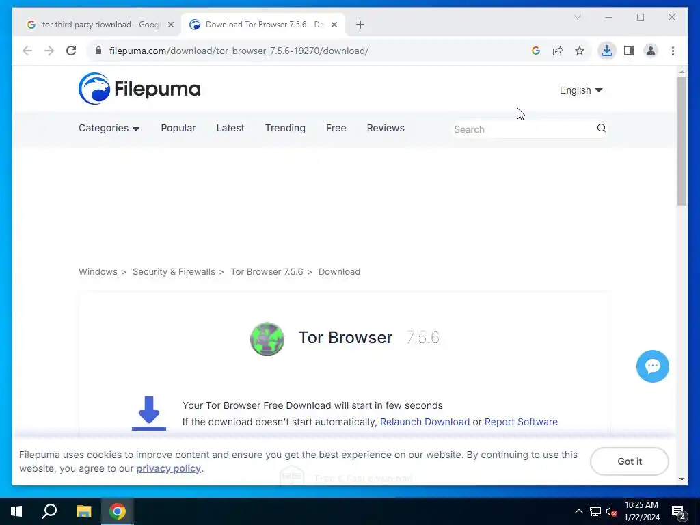Open Windows taskbar search

49,511
